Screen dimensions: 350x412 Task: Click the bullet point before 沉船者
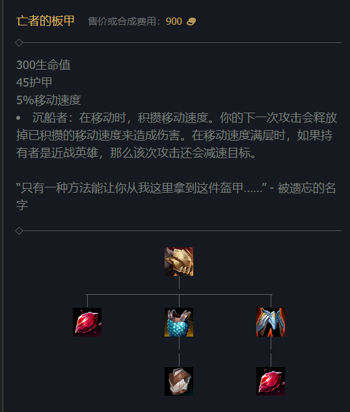coord(18,118)
